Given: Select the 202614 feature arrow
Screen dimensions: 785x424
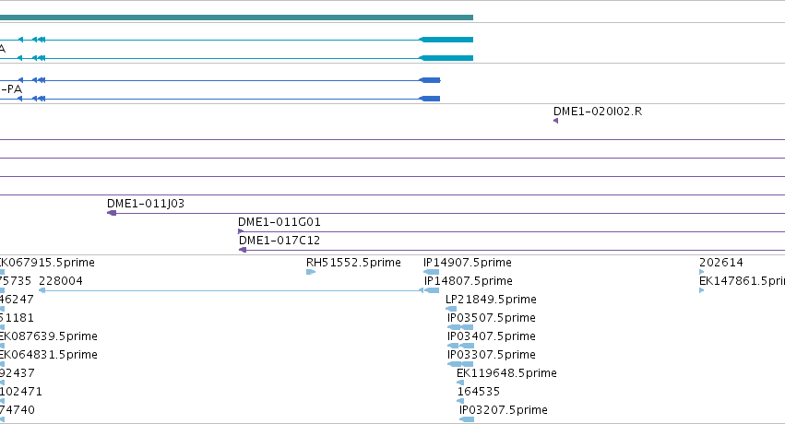Looking at the screenshot, I should pyautogui.click(x=701, y=272).
